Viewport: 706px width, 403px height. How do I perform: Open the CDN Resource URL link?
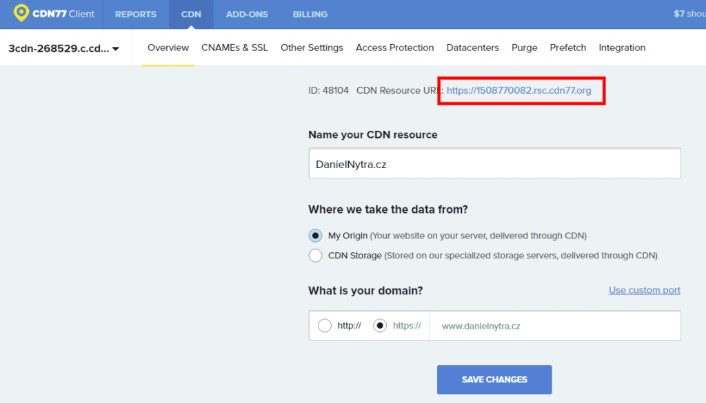(518, 90)
